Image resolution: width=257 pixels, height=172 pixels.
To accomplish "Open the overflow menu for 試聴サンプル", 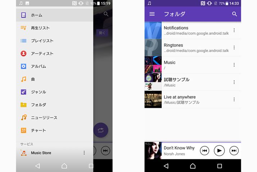I will point(234,82).
